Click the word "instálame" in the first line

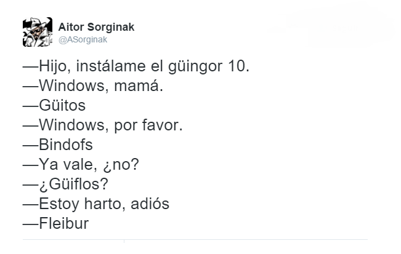tap(114, 65)
